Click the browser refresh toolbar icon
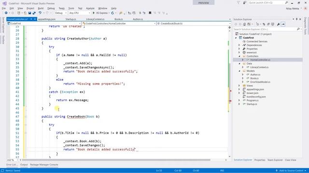 [x=112, y=13]
